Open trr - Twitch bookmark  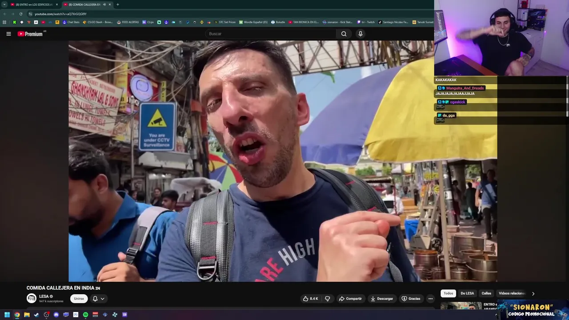coord(366,22)
